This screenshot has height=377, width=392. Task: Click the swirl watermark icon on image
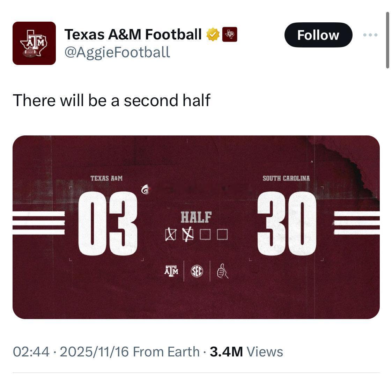[x=145, y=190]
